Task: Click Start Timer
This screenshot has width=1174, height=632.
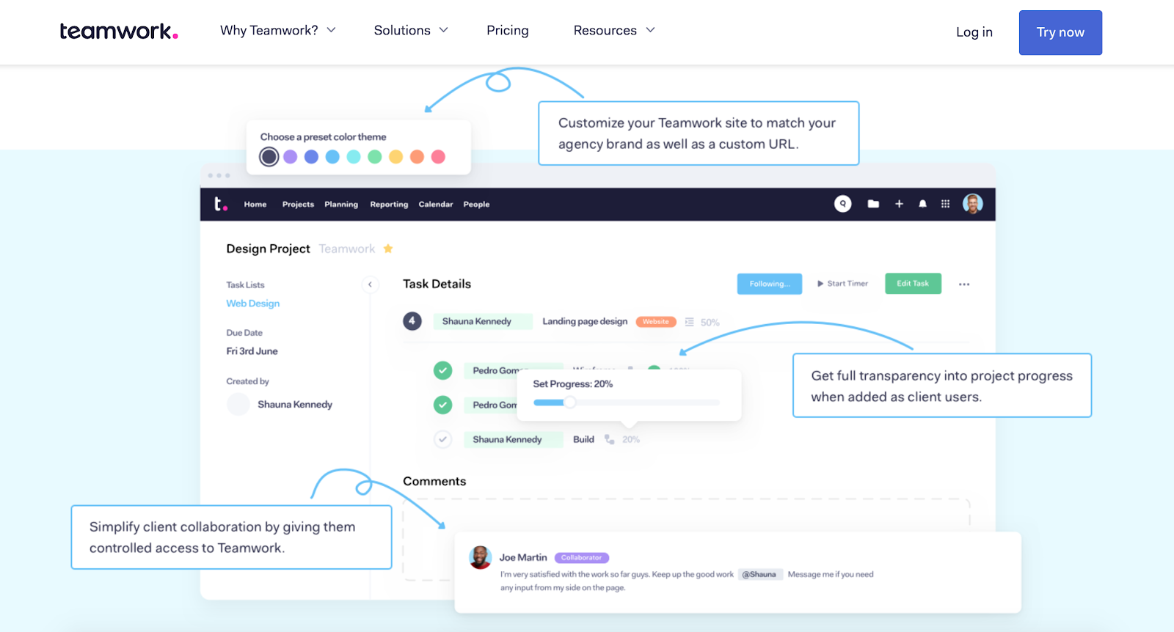Action: tap(842, 284)
